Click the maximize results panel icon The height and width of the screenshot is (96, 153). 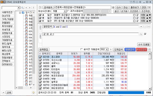149,50
